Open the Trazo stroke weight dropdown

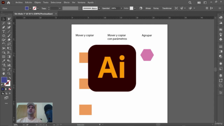(x=59, y=8)
